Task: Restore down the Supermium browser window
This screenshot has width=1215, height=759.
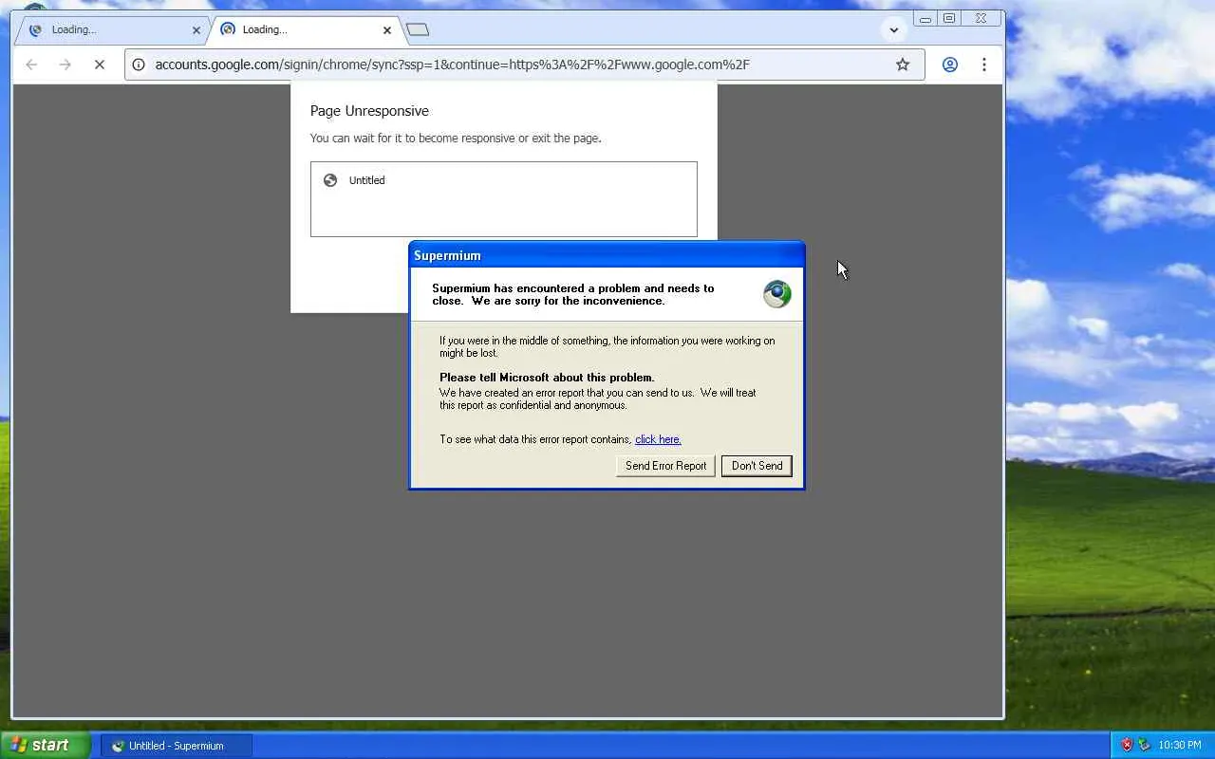Action: (x=949, y=18)
